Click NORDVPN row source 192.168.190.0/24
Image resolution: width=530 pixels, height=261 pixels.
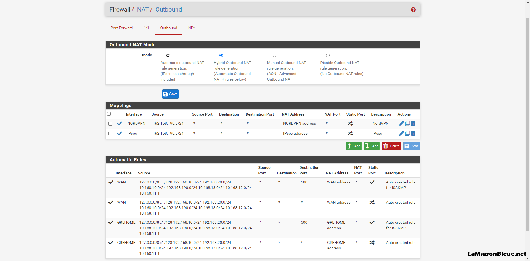coord(168,123)
